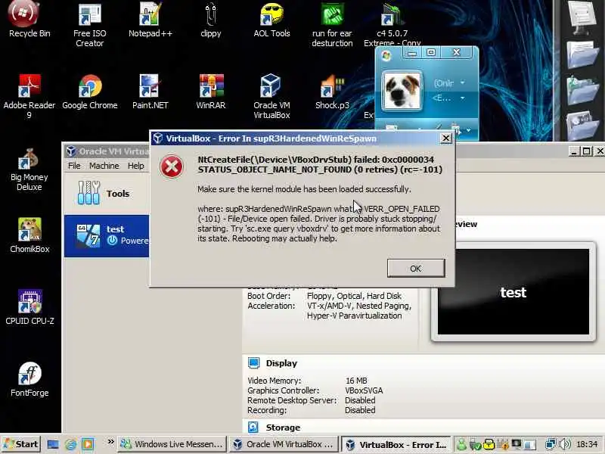This screenshot has width=605, height=454.
Task: Select the Shock.p3 desktop file
Action: 332,91
